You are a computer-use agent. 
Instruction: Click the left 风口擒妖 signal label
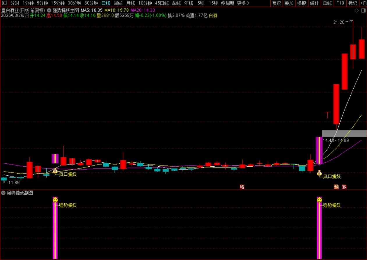click(x=68, y=174)
